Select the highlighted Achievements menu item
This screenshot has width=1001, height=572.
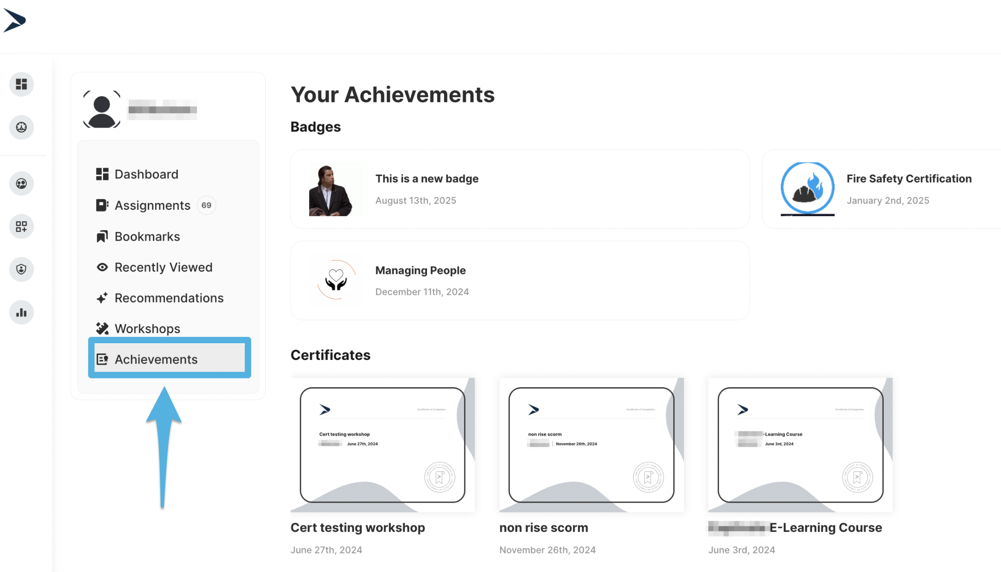[156, 359]
